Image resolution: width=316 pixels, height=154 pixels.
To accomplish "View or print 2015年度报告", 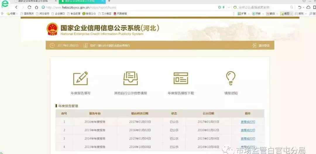I will click(x=248, y=130).
